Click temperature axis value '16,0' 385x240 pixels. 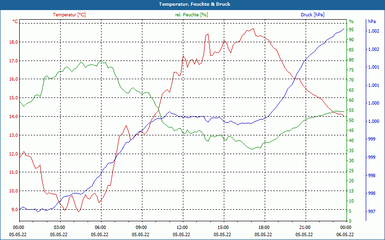pyautogui.click(x=13, y=79)
